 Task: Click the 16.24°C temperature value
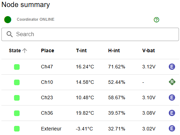click(x=85, y=67)
